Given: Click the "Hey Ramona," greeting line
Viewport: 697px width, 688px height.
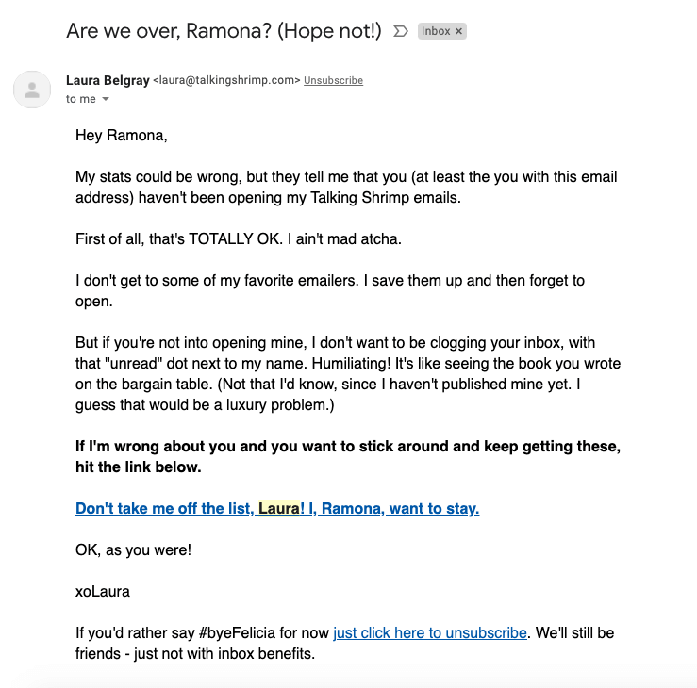Looking at the screenshot, I should coord(121,135).
